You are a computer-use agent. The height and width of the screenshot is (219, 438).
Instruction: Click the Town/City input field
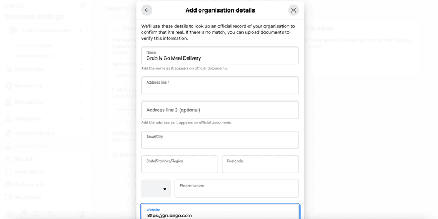click(x=220, y=140)
